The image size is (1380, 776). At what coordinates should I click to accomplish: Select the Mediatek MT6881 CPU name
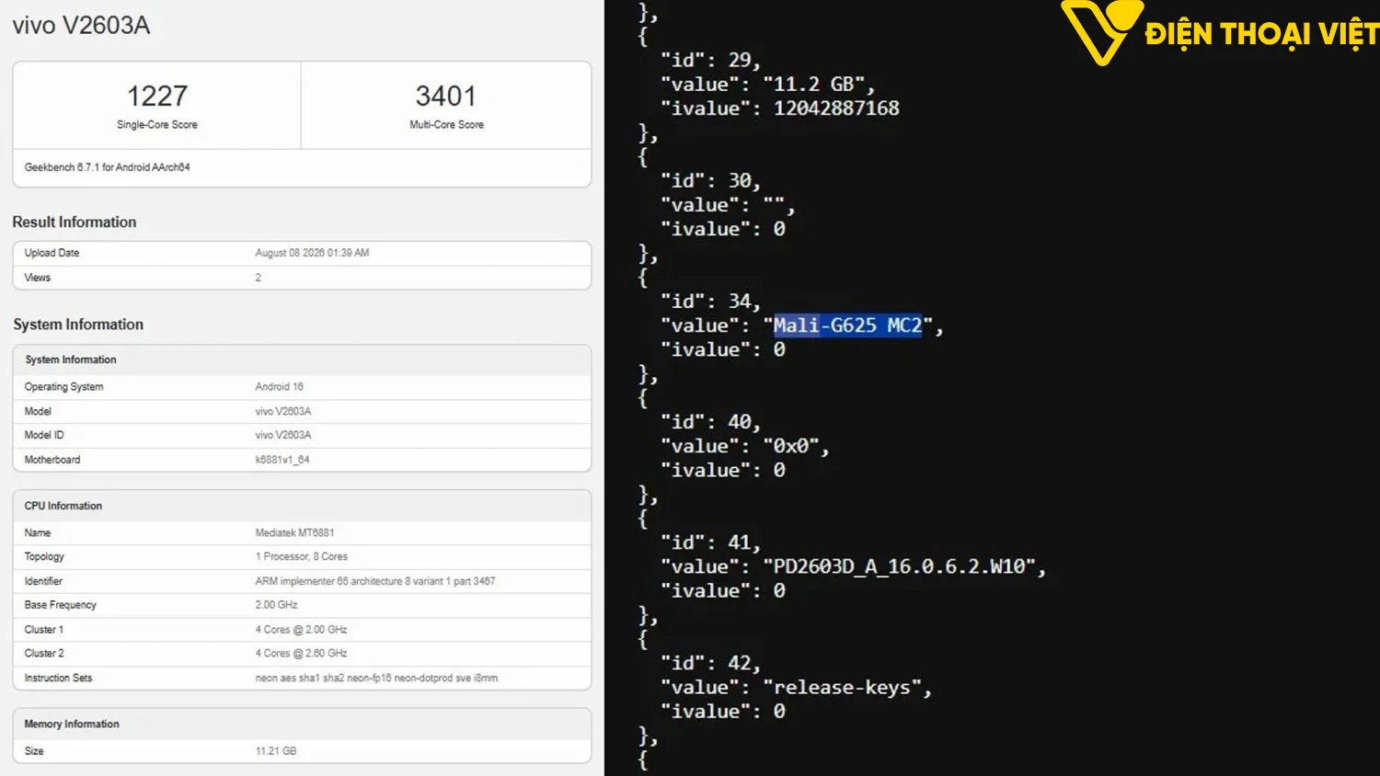pos(294,533)
